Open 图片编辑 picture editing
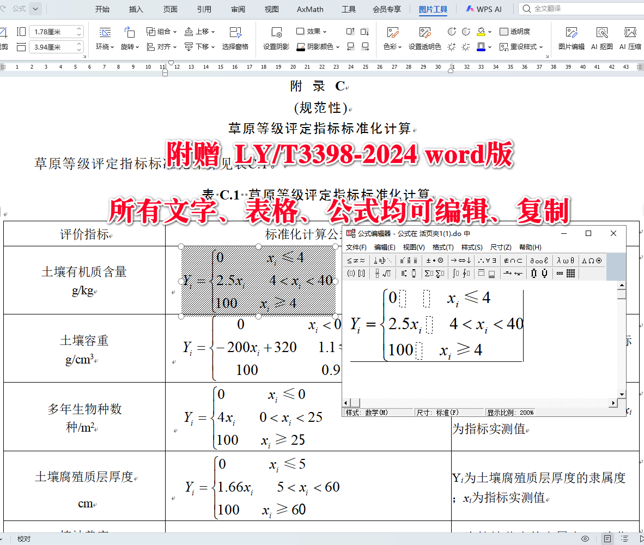 tap(571, 39)
